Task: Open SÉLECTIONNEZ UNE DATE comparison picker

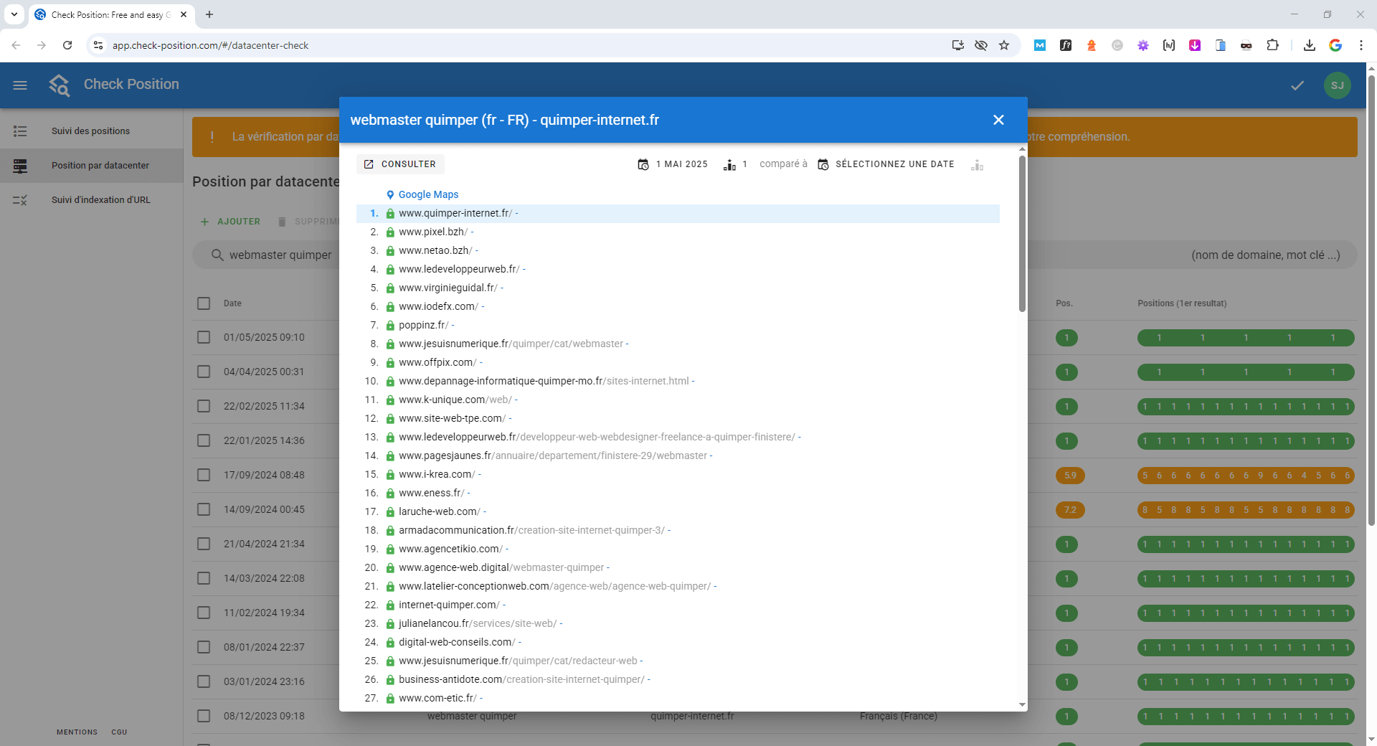Action: pyautogui.click(x=886, y=164)
